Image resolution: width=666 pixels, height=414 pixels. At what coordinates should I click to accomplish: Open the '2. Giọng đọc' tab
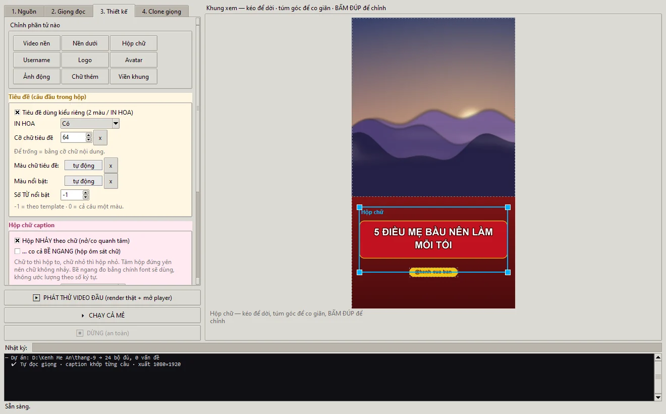68,11
